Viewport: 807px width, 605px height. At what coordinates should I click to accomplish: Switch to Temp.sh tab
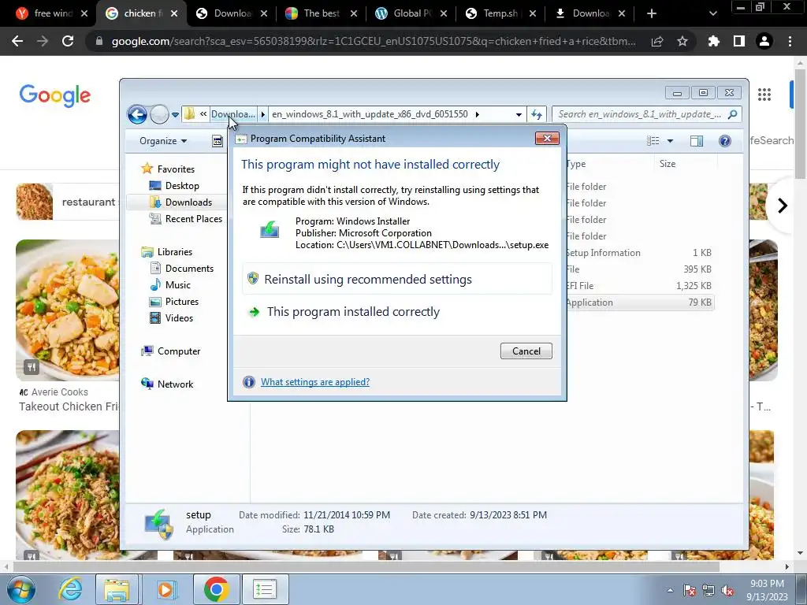pyautogui.click(x=500, y=13)
